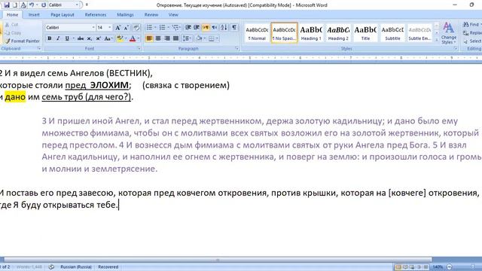Open the font size 14 dropdown

click(110, 28)
